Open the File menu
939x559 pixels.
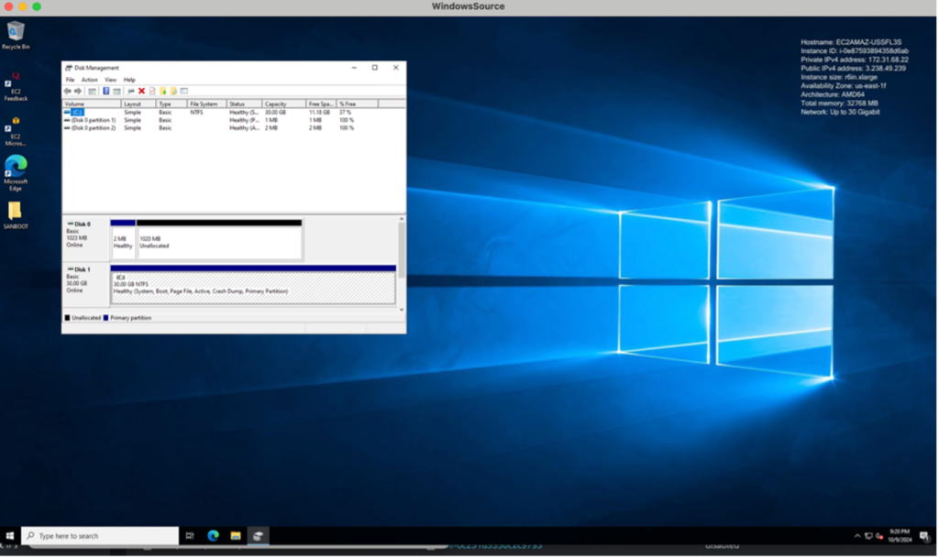click(x=70, y=80)
